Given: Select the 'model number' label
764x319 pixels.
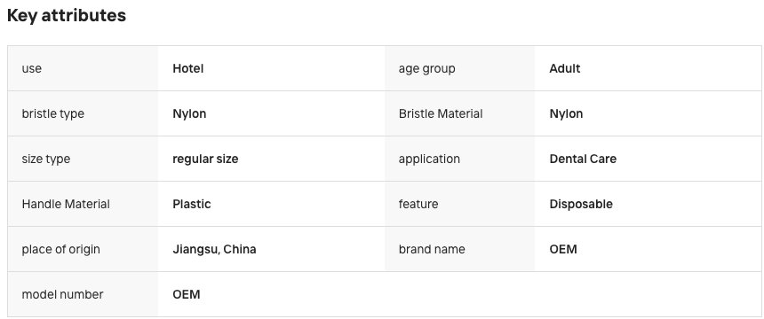Looking at the screenshot, I should click(62, 295).
